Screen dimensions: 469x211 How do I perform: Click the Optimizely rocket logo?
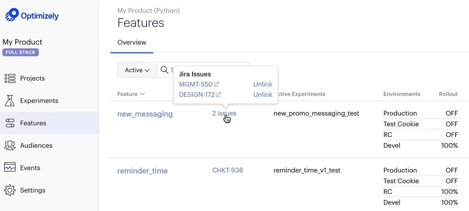click(12, 15)
